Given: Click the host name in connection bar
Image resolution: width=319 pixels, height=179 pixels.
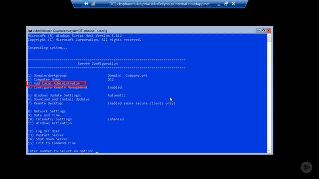Looking at the screenshot, I should tap(159, 4).
